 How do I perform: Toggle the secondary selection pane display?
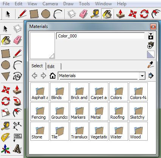pos(151,36)
